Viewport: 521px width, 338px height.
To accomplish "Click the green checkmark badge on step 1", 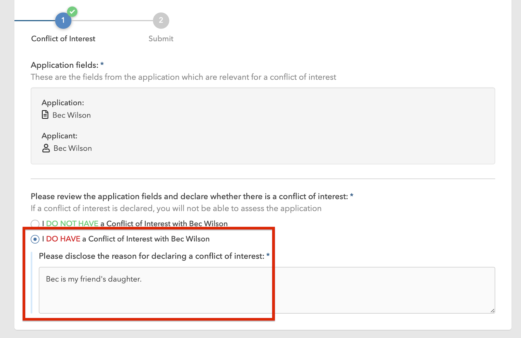I will [72, 12].
